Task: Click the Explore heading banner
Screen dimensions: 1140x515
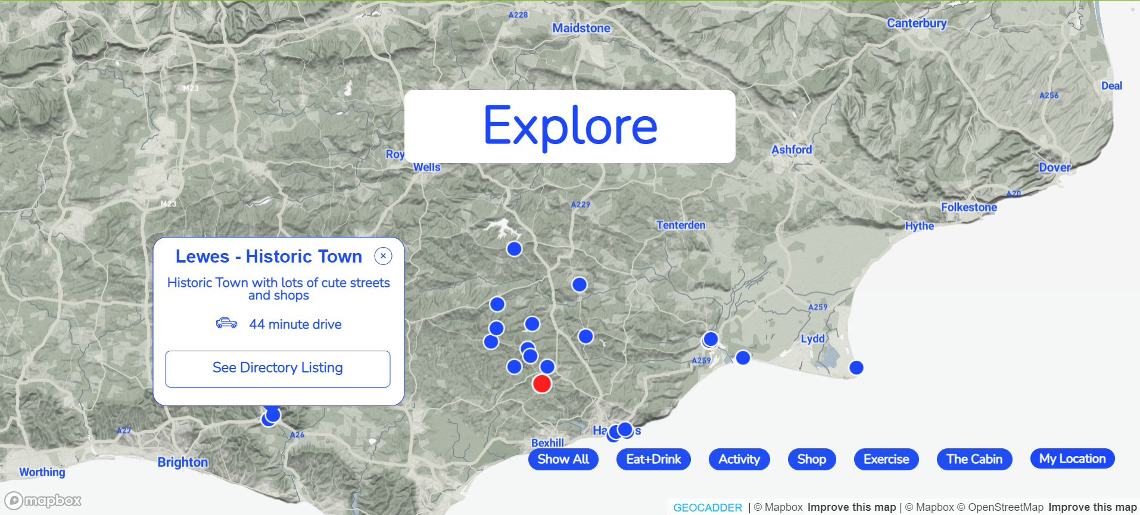Action: click(569, 126)
